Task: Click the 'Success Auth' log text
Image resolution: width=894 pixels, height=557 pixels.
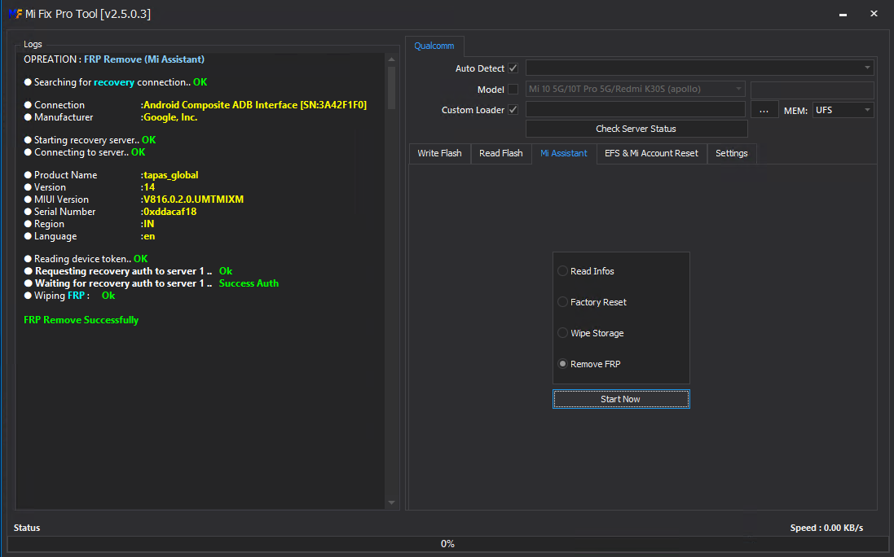Action: (249, 283)
